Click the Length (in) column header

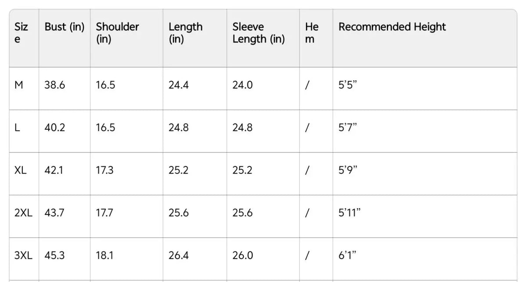tap(185, 33)
